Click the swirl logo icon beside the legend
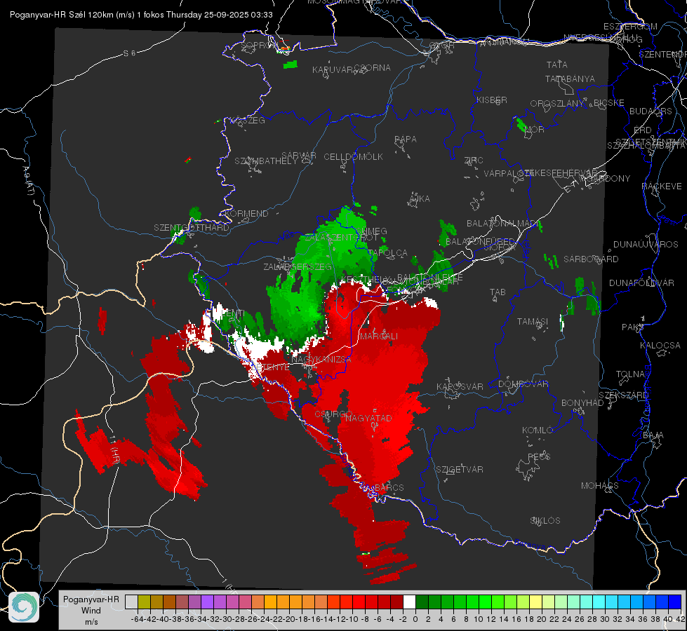Image resolution: width=687 pixels, height=631 pixels. coord(24,607)
